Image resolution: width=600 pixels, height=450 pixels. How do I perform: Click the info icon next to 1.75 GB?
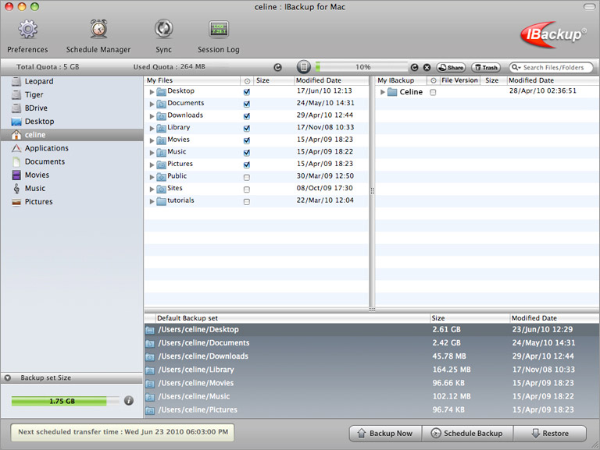click(x=129, y=401)
